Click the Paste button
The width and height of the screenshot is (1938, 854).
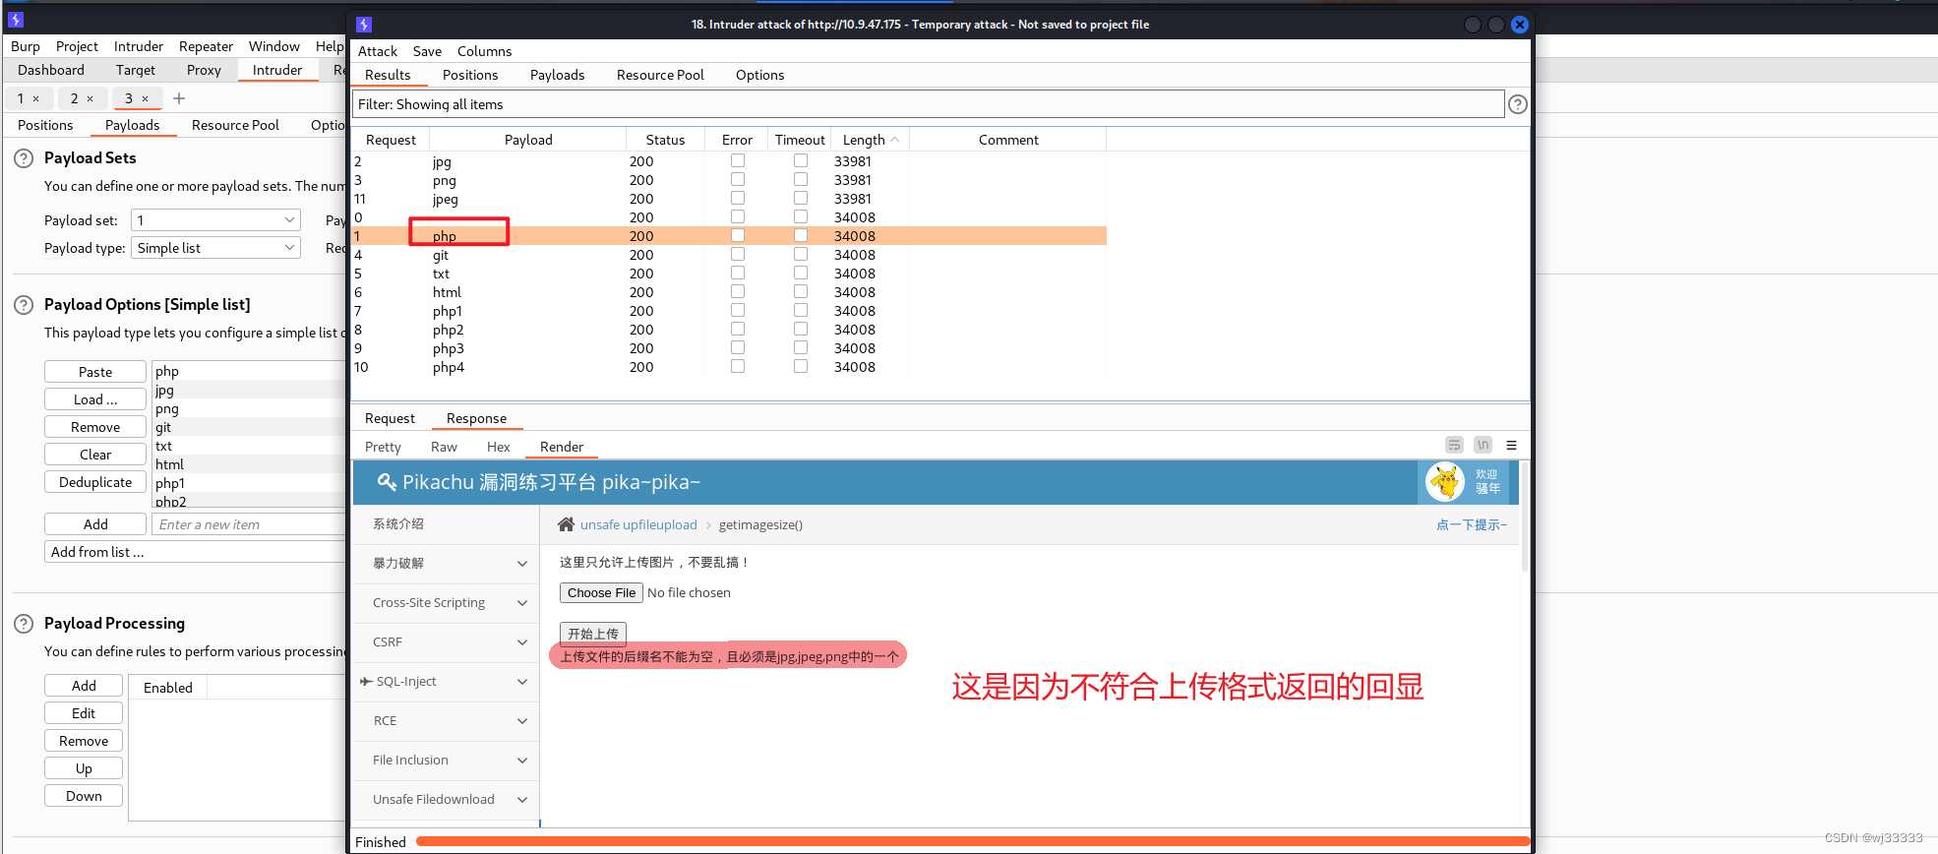95,372
